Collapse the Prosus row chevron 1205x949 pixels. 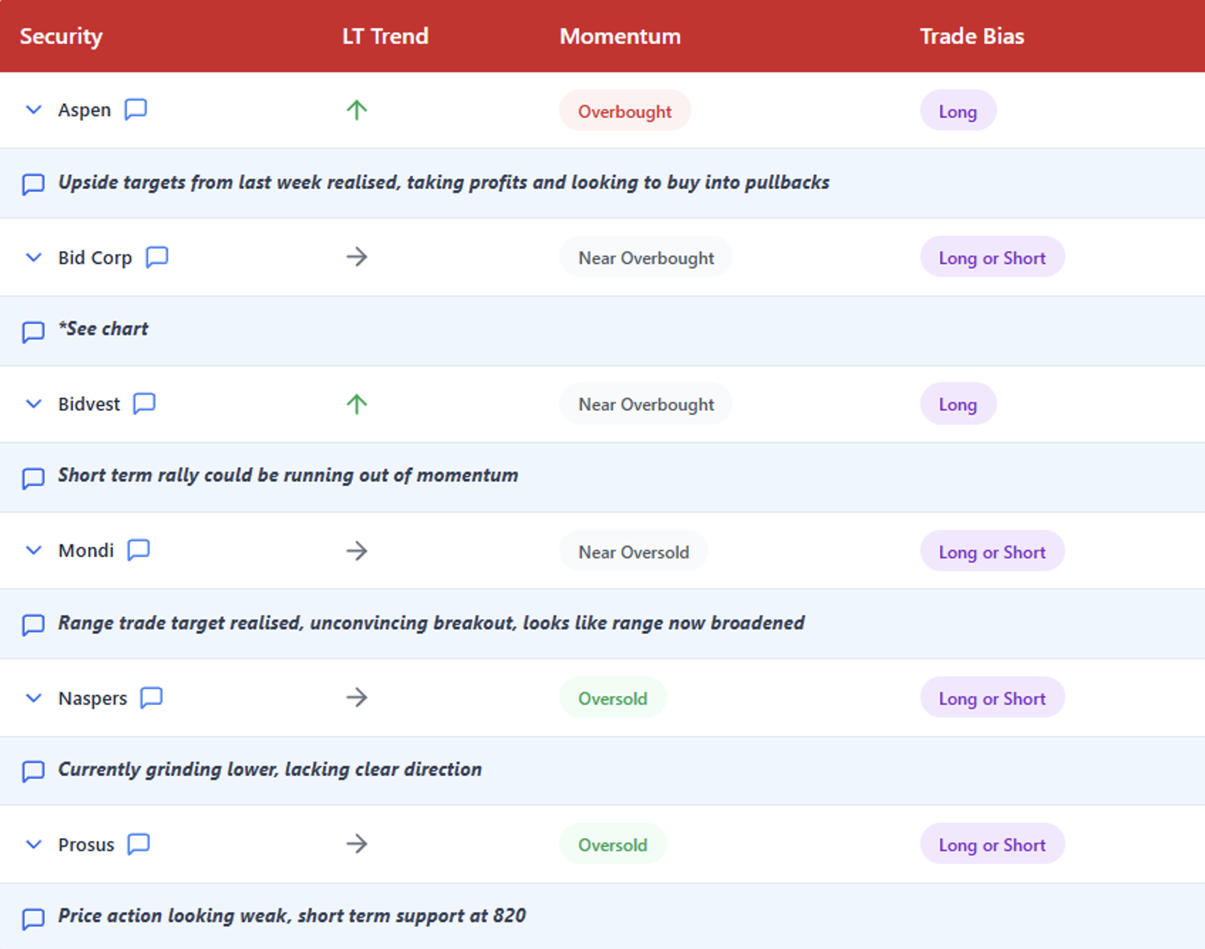coord(33,844)
